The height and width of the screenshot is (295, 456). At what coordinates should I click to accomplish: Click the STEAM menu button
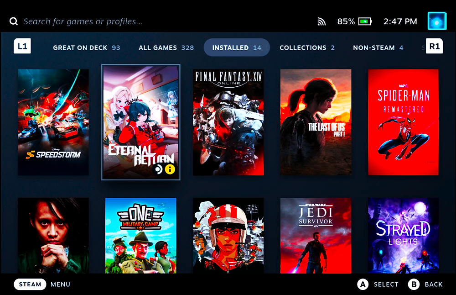tap(30, 284)
